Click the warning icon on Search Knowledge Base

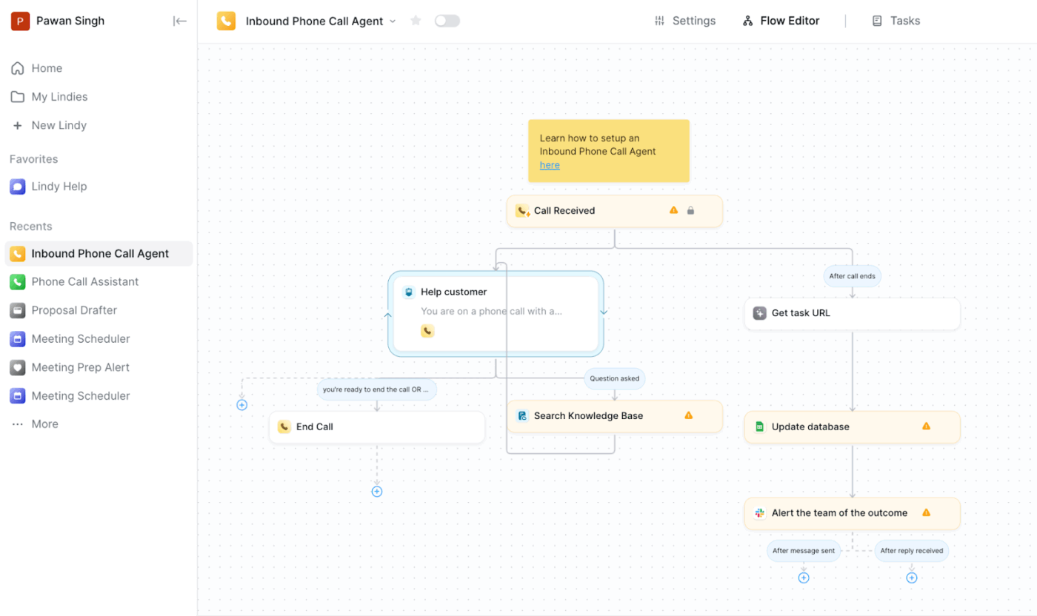click(688, 415)
